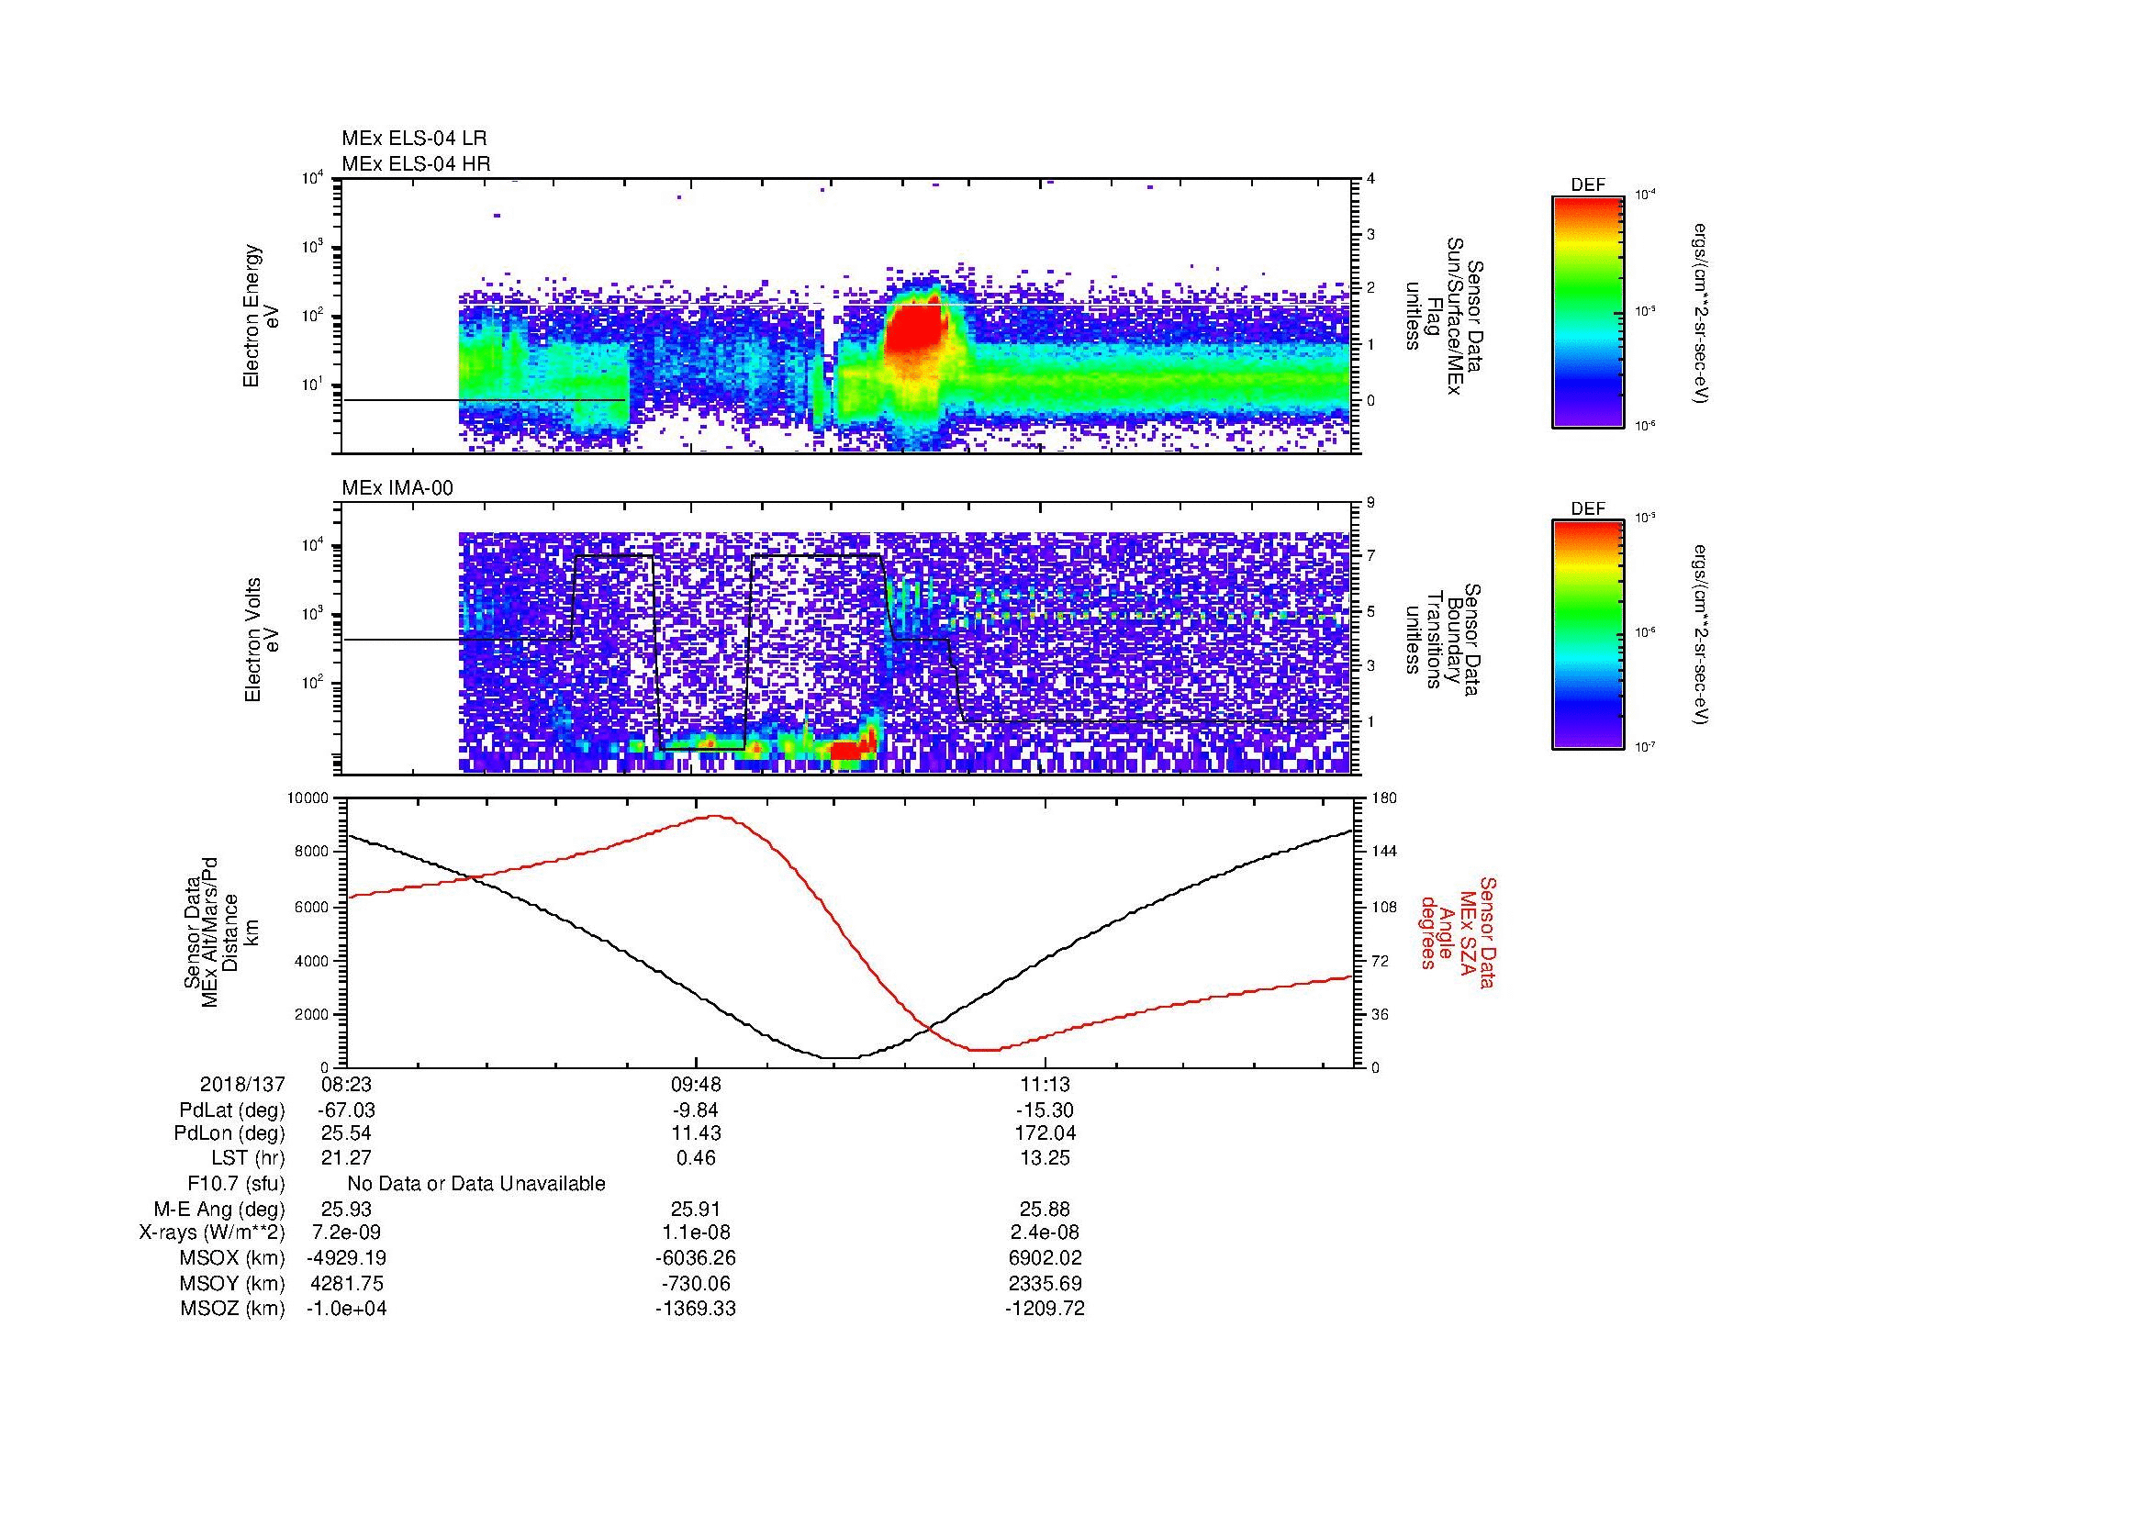
Task: Click the 'MSOZ (km)' row label
Action: tap(233, 1309)
